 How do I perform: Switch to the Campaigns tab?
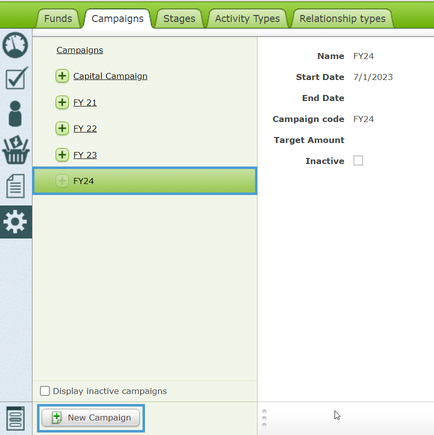click(117, 18)
